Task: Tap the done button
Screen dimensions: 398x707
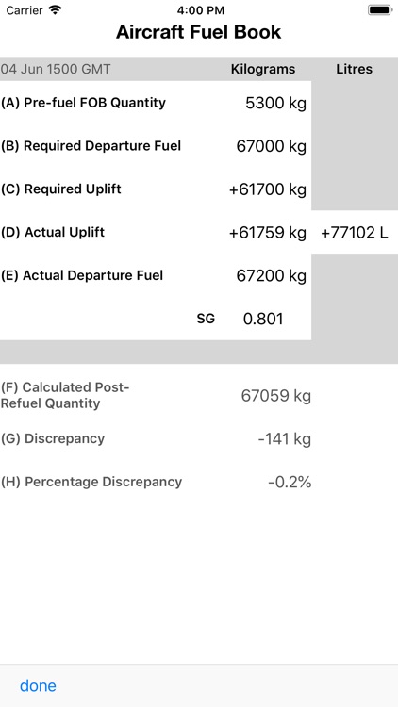Action: (38, 686)
